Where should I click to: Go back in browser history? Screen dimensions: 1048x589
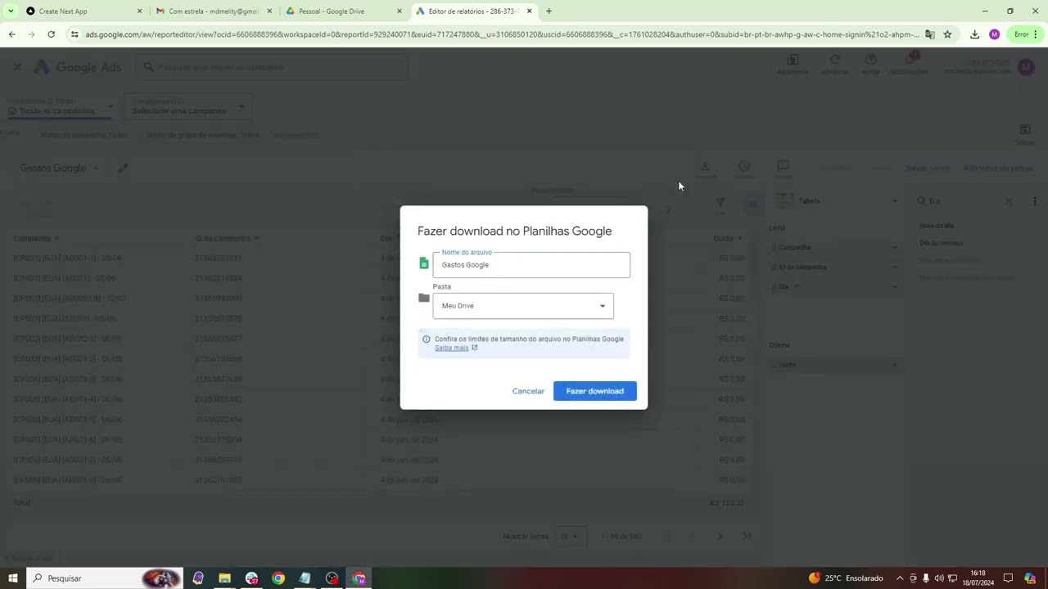11,34
